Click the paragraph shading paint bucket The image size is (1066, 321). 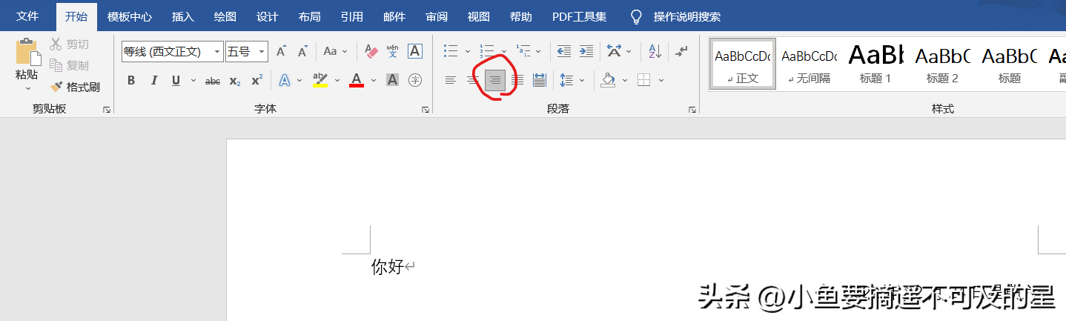click(608, 80)
